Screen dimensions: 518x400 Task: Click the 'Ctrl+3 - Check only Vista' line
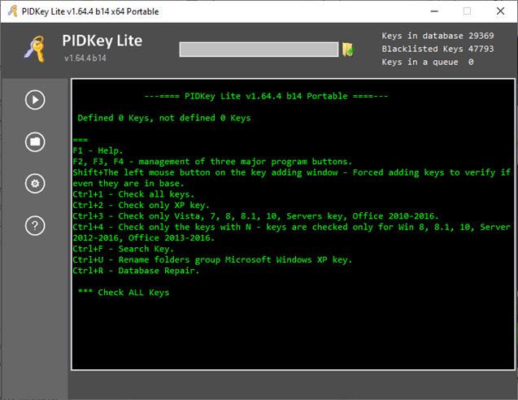tap(255, 216)
